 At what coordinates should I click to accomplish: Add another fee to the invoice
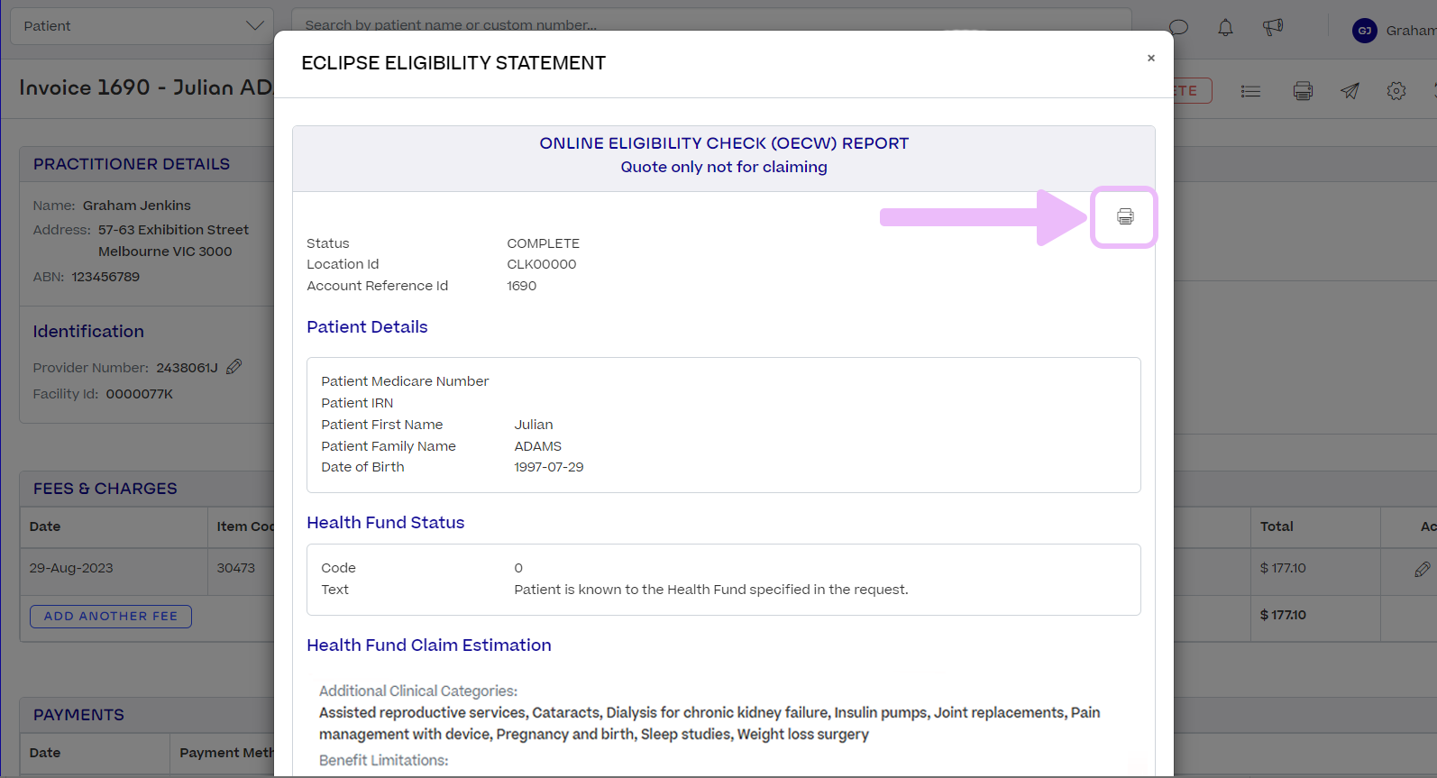coord(111,617)
